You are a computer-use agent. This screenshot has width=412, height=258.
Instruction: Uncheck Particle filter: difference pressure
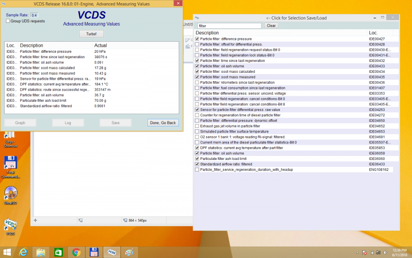coord(197,39)
